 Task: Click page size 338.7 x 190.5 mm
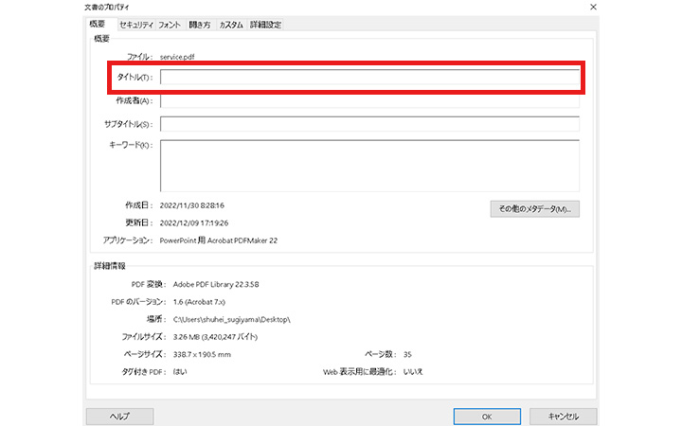tap(202, 354)
